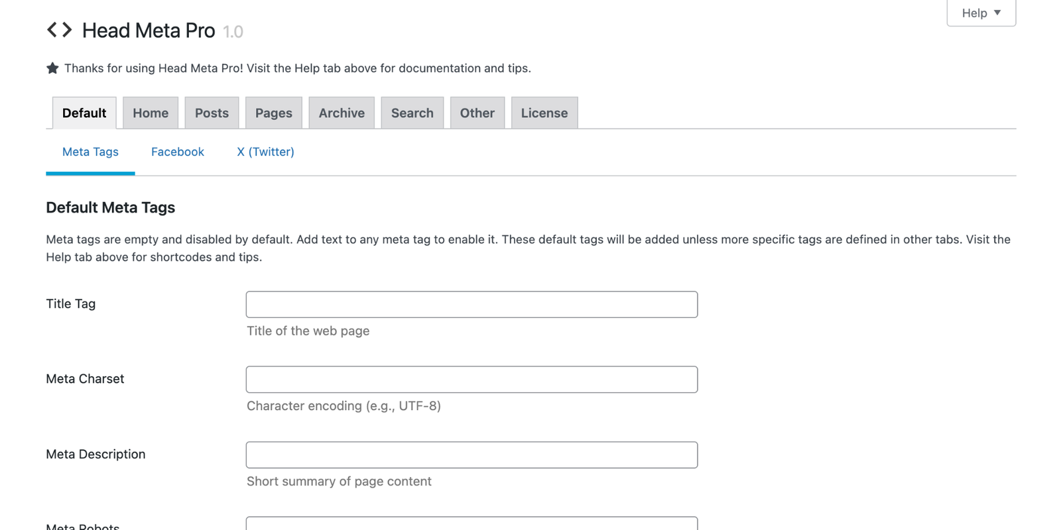Click the Head Meta Pro heading
The width and height of the screenshot is (1061, 530).
point(149,30)
